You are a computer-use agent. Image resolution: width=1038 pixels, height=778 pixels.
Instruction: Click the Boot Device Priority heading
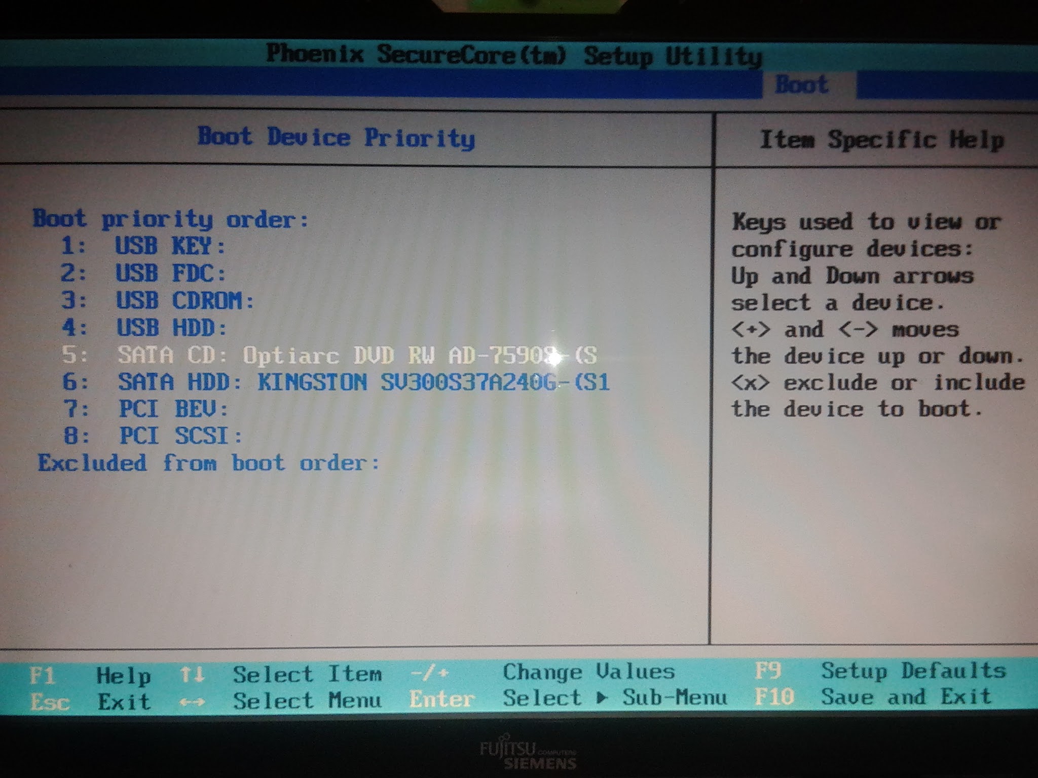click(x=336, y=137)
